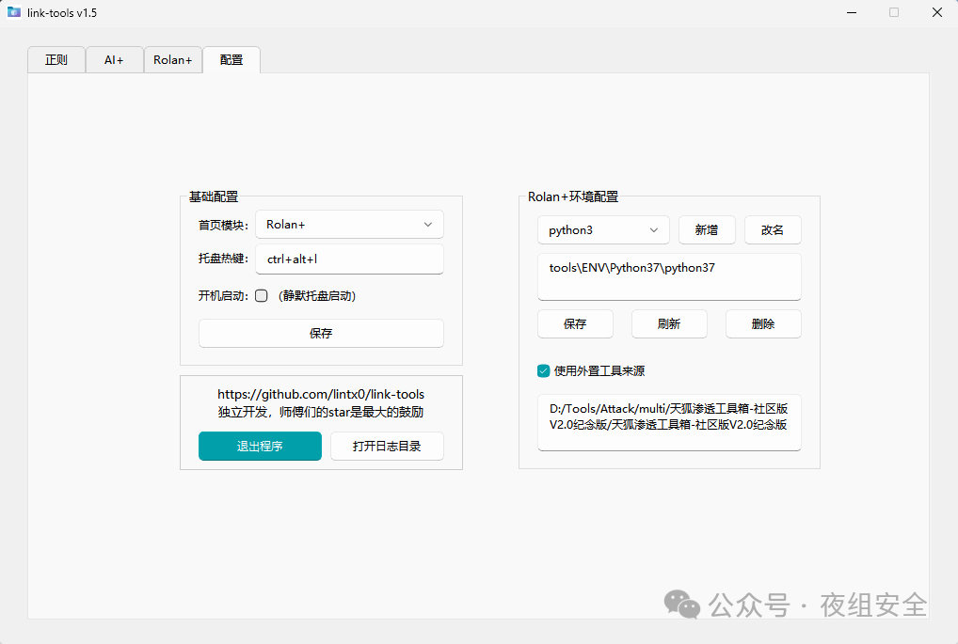Enable the 开机启动 checkbox

click(x=262, y=295)
